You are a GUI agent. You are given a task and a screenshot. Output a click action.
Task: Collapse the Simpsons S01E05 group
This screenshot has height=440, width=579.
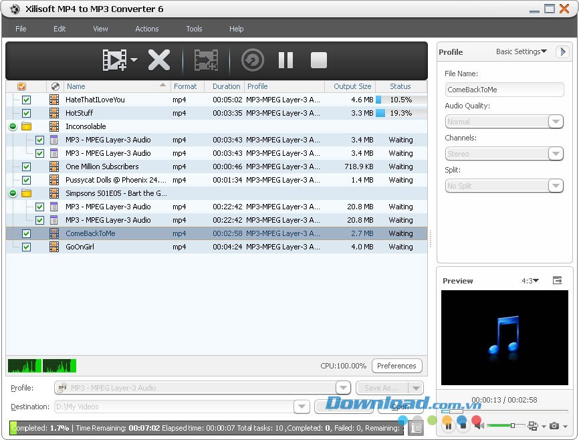pos(13,193)
